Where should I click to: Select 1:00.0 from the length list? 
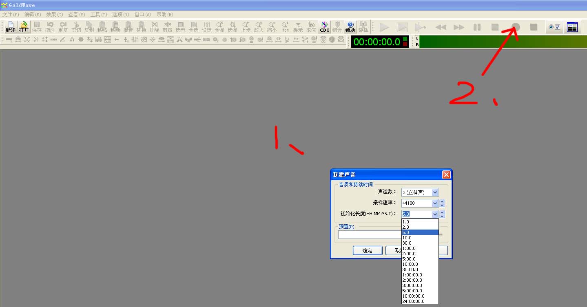pos(409,248)
